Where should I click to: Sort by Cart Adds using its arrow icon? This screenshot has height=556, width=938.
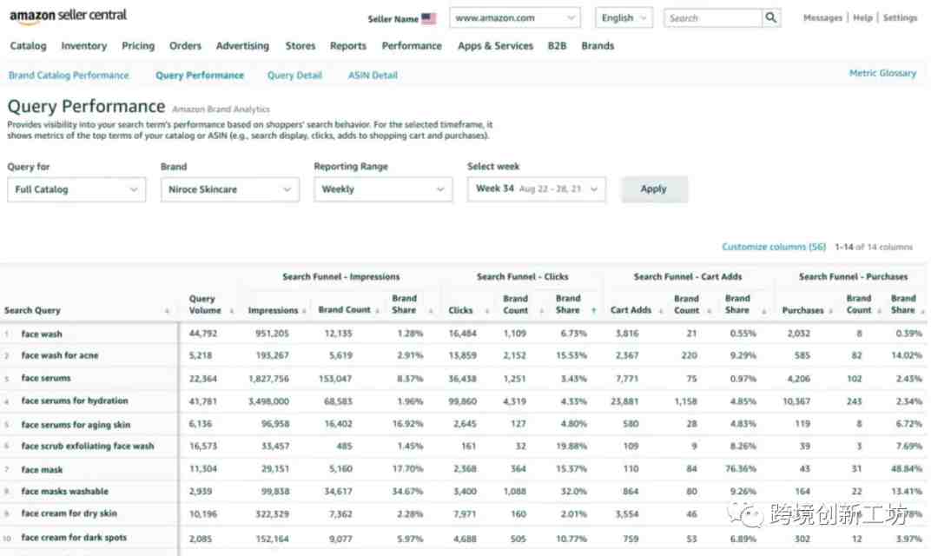(660, 311)
